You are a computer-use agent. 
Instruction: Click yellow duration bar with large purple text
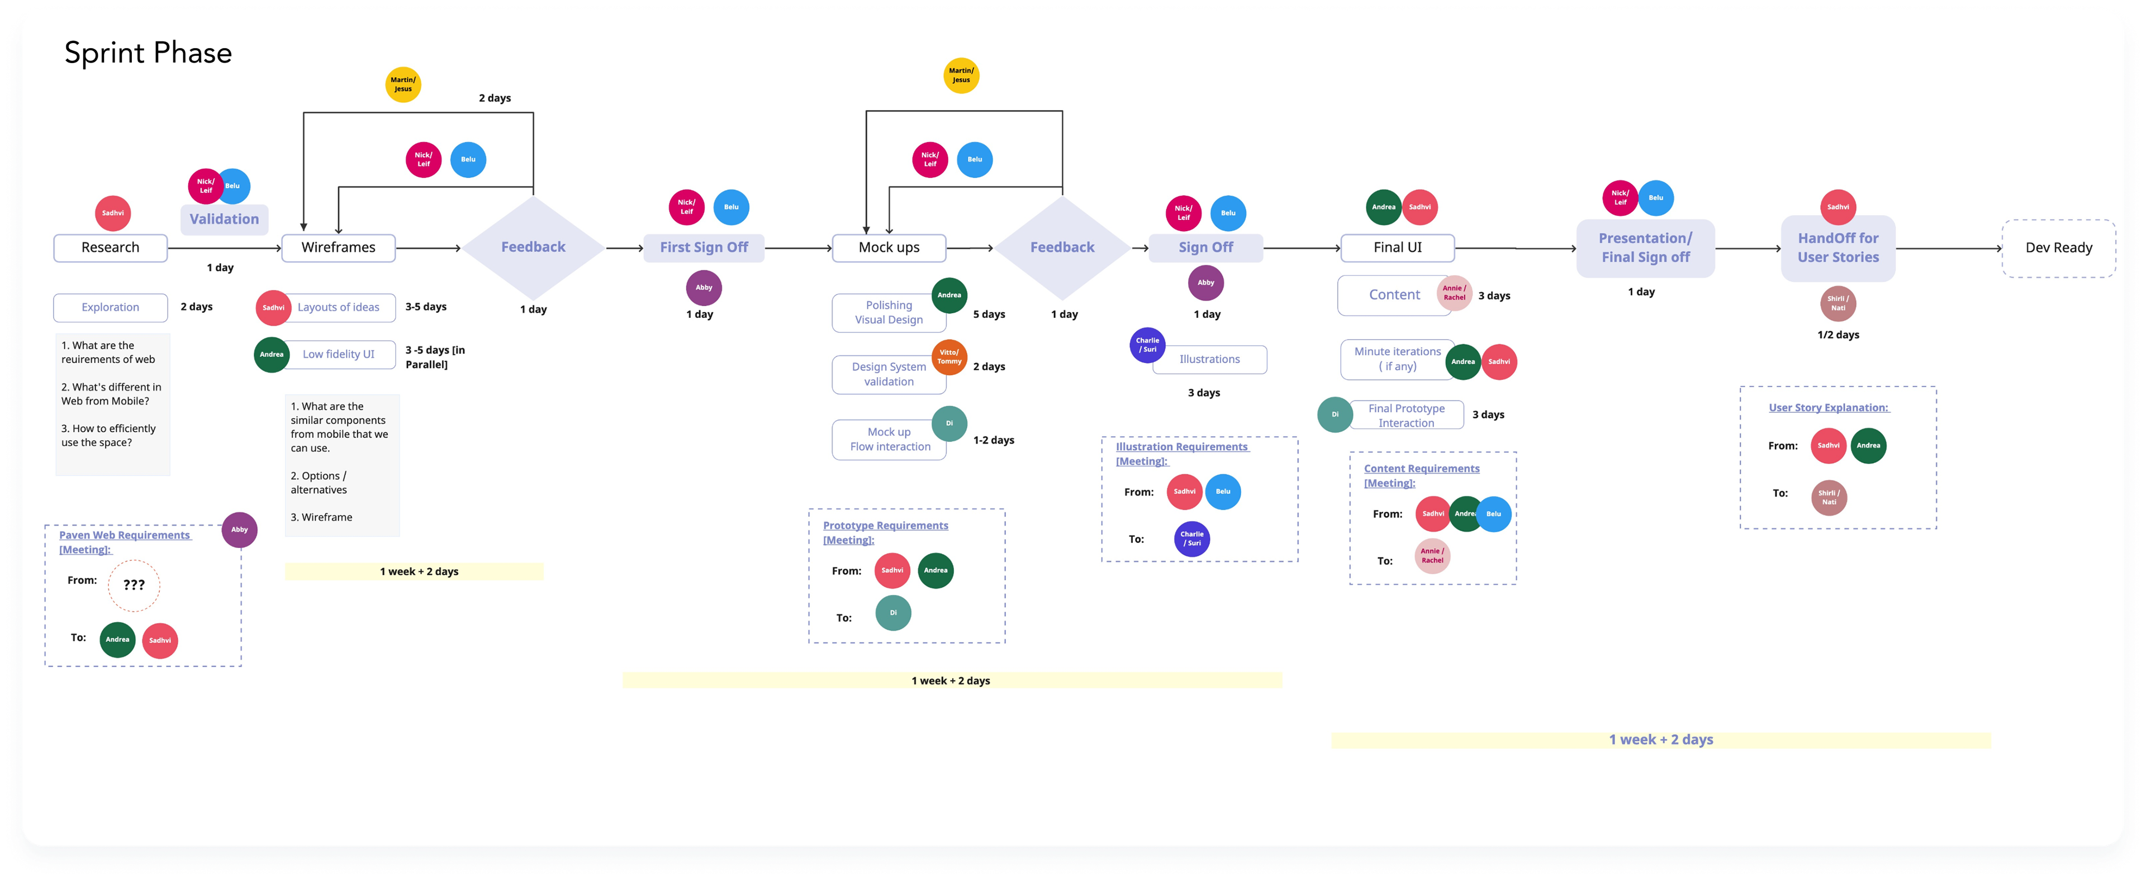(x=1660, y=740)
